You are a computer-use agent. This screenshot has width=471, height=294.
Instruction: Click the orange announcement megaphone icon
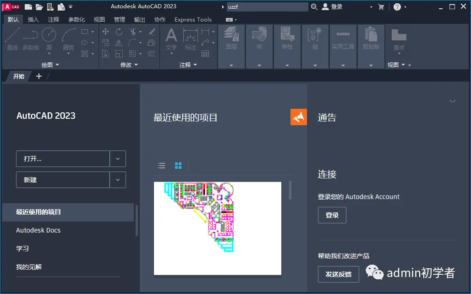point(299,117)
